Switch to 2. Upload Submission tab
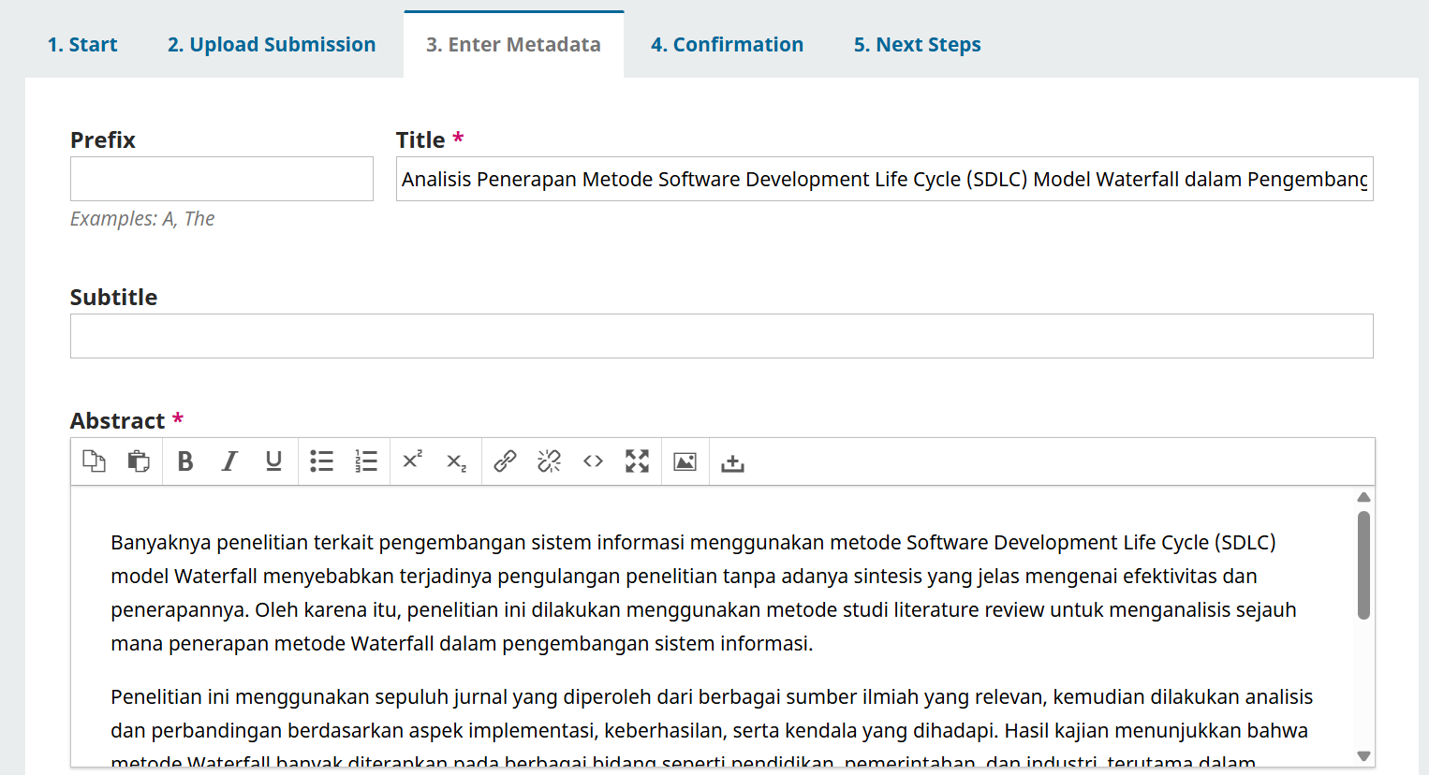 272,45
